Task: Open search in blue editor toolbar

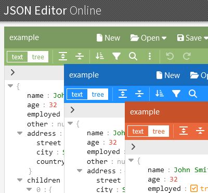Action: point(193,94)
